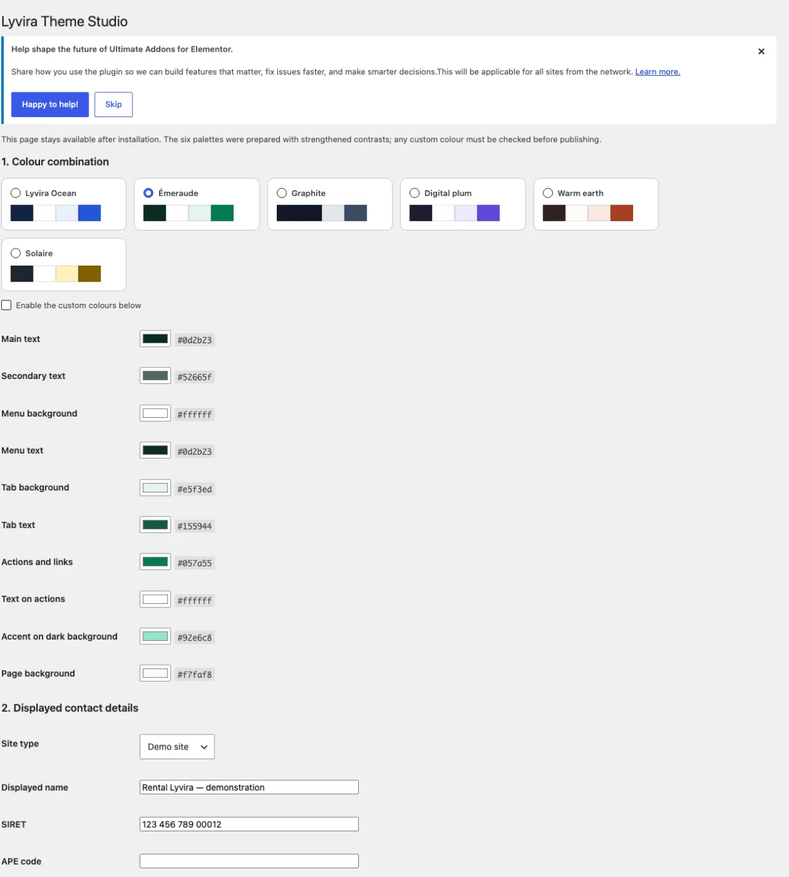Viewport: 789px width, 877px height.
Task: Open the Learn more link
Action: [x=658, y=72]
